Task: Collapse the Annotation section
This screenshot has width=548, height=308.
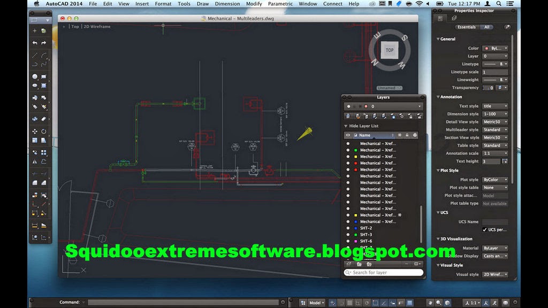Action: point(438,97)
